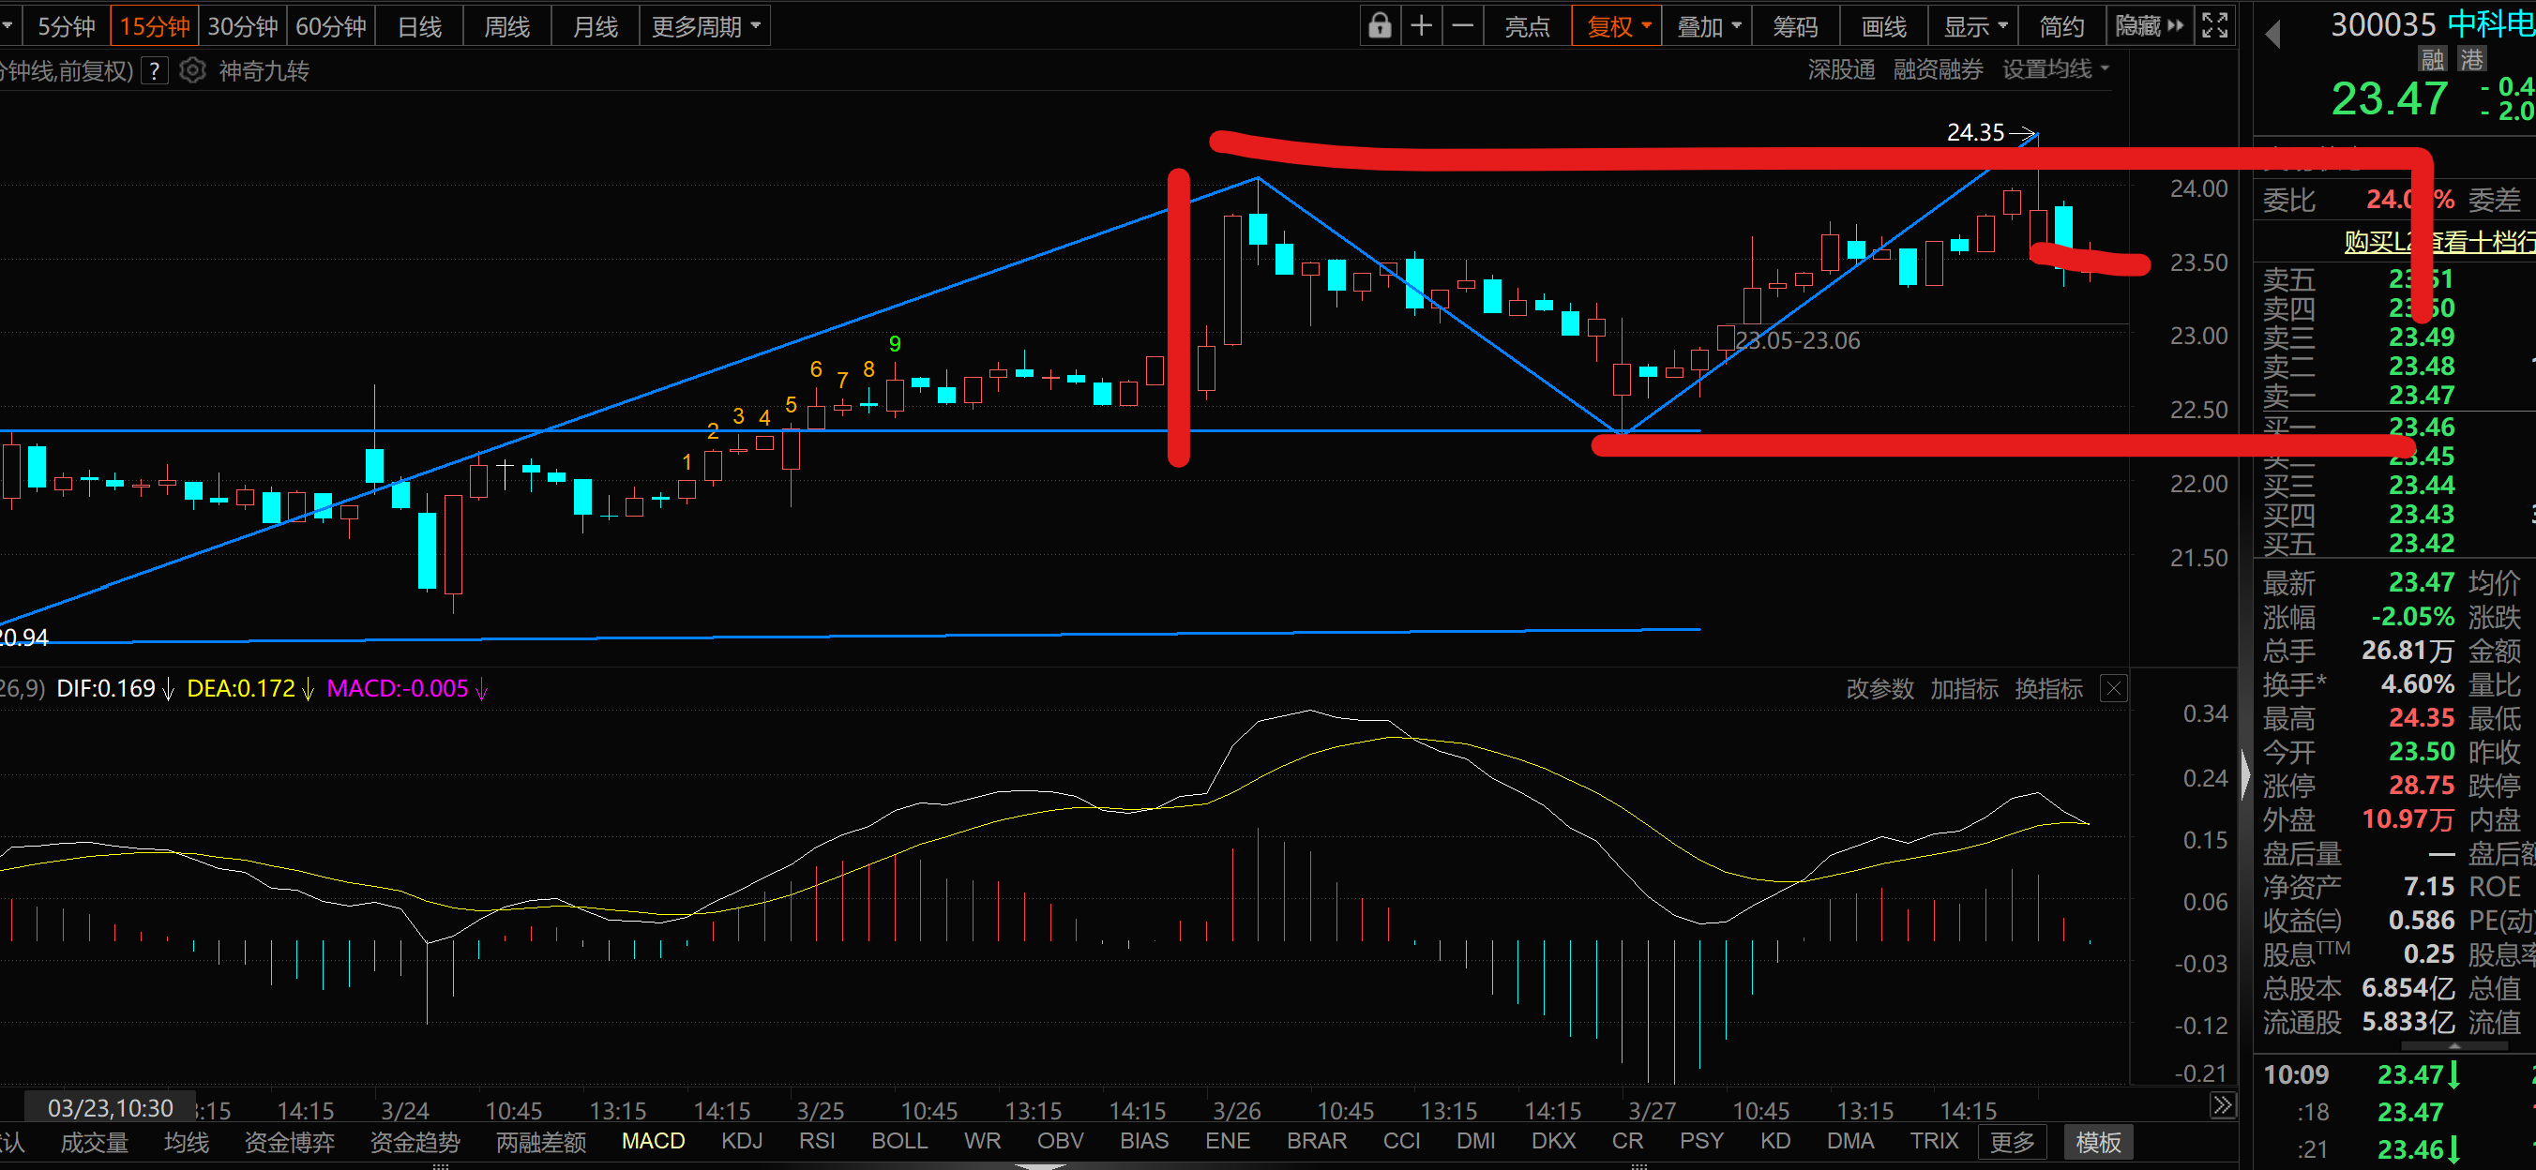Image resolution: width=2536 pixels, height=1170 pixels.
Task: Open the 复权 adjustment dropdown
Action: coord(1618,25)
